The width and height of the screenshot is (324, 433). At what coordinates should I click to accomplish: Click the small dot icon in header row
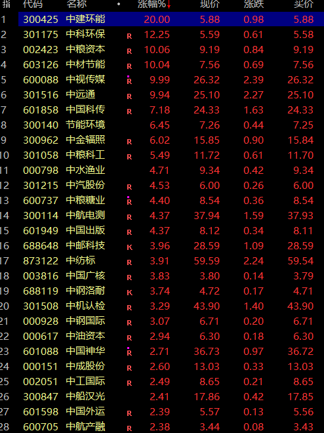[x=119, y=4]
